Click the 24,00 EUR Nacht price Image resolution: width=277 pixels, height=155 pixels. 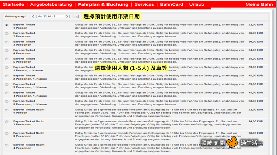click(256, 122)
